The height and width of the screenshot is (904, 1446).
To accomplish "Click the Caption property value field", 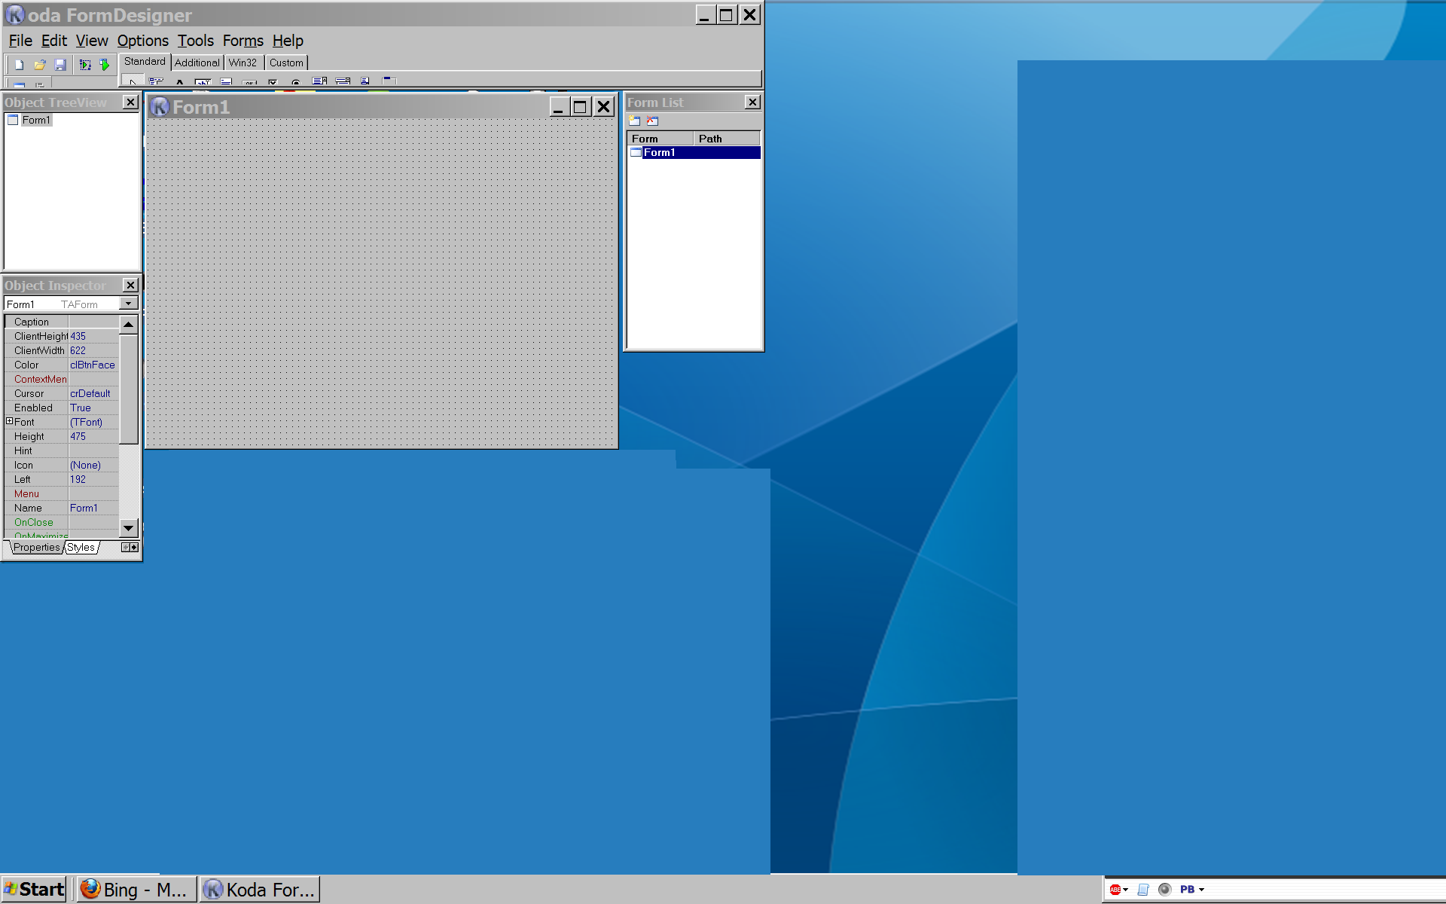I will (93, 322).
